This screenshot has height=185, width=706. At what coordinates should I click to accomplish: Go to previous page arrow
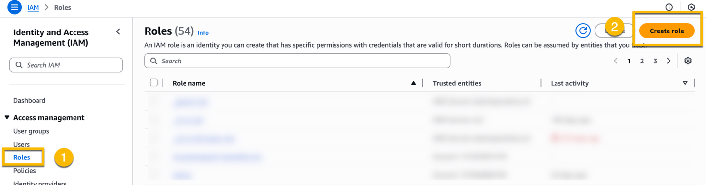point(615,61)
